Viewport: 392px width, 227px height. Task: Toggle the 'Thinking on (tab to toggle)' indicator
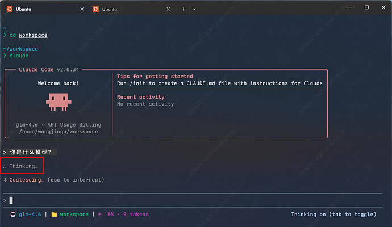pos(333,215)
